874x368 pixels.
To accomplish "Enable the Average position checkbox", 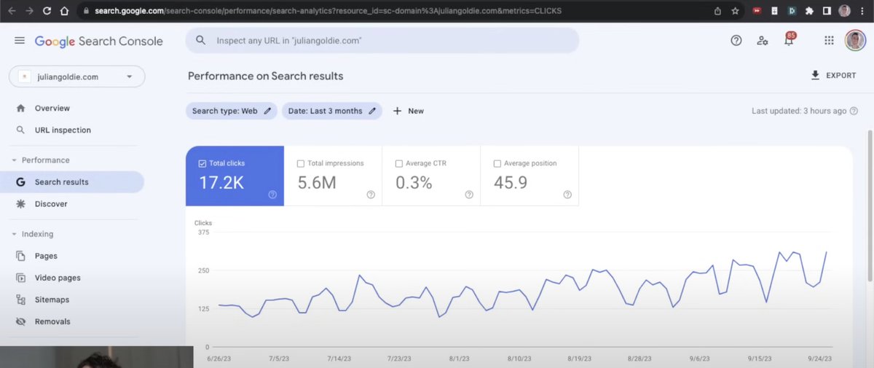I will [x=497, y=163].
